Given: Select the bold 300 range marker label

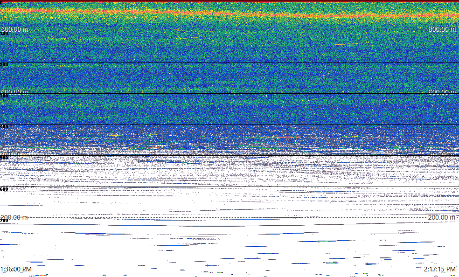Looking at the screenshot, I should 4,96.
